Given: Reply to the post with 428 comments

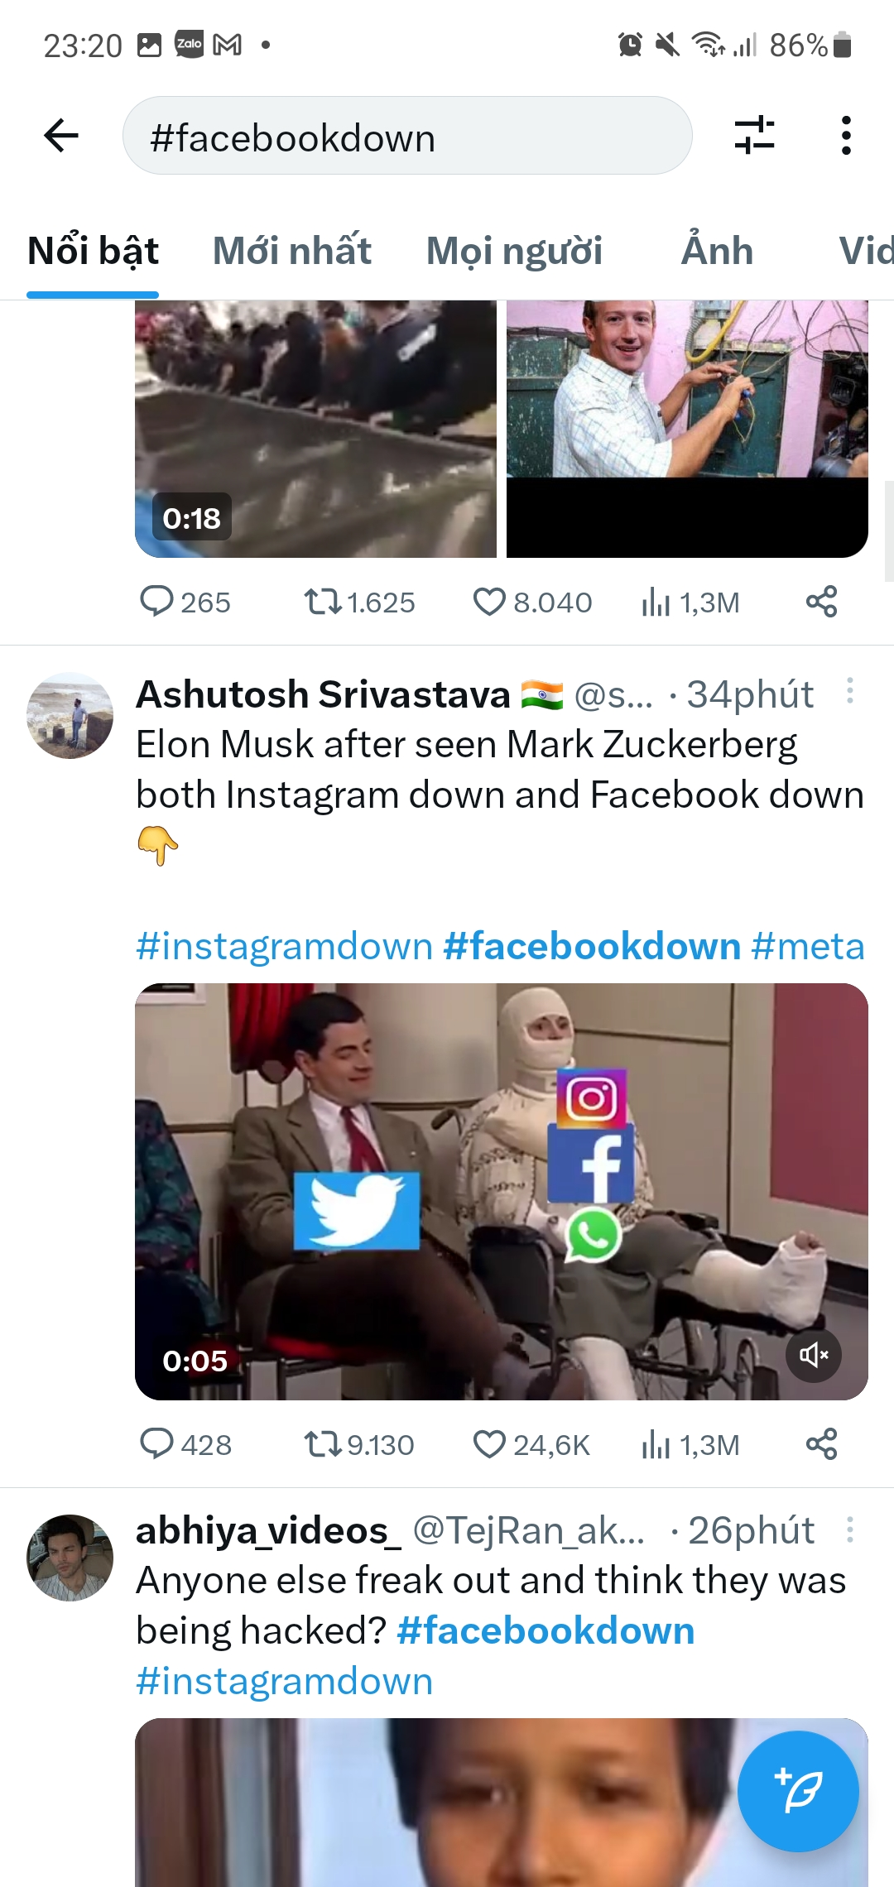Looking at the screenshot, I should pos(156,1444).
